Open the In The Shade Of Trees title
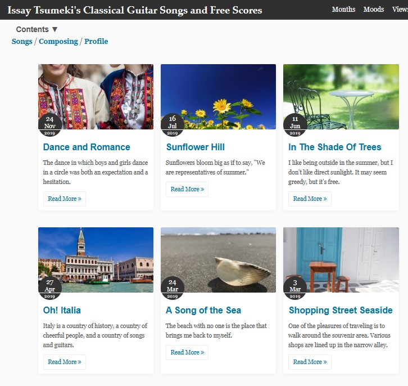The height and width of the screenshot is (386, 408). click(x=335, y=147)
